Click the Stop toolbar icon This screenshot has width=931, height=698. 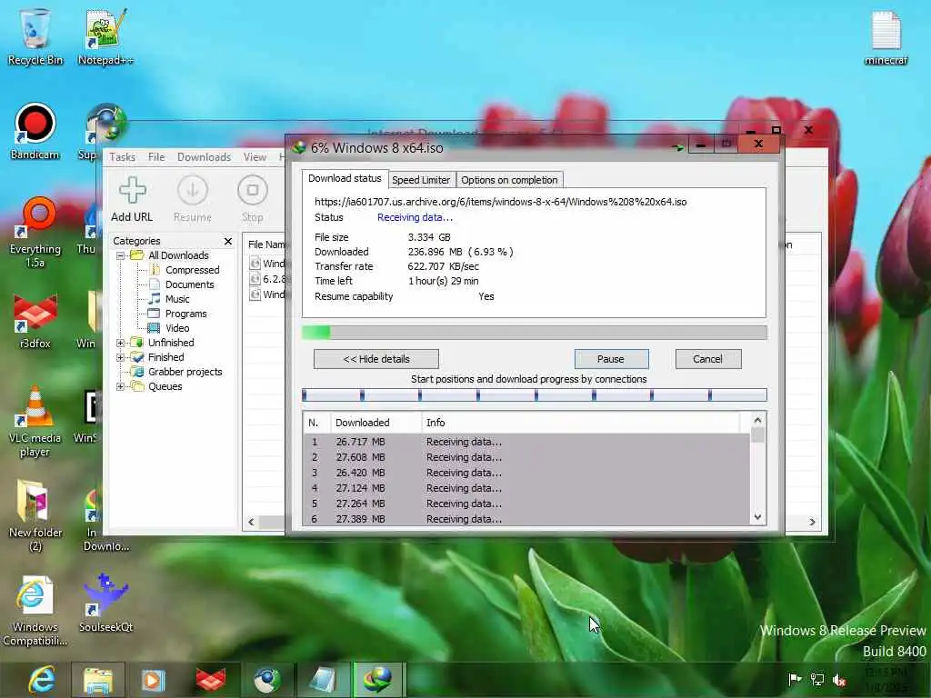click(x=253, y=199)
